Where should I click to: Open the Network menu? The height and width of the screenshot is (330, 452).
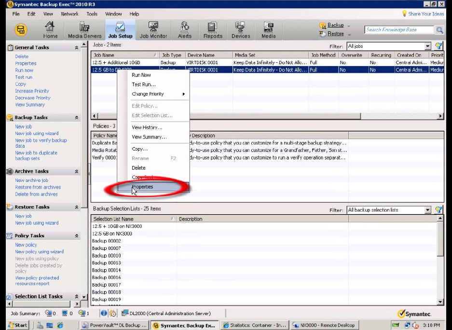(x=69, y=14)
